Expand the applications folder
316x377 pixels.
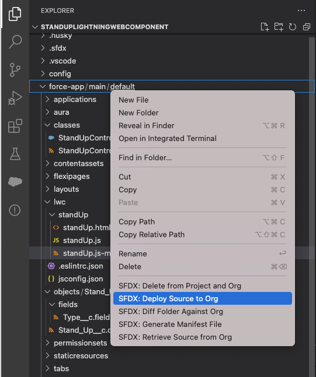[x=75, y=99]
